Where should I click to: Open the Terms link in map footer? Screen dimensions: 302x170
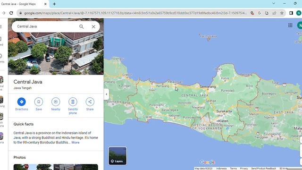point(233,169)
